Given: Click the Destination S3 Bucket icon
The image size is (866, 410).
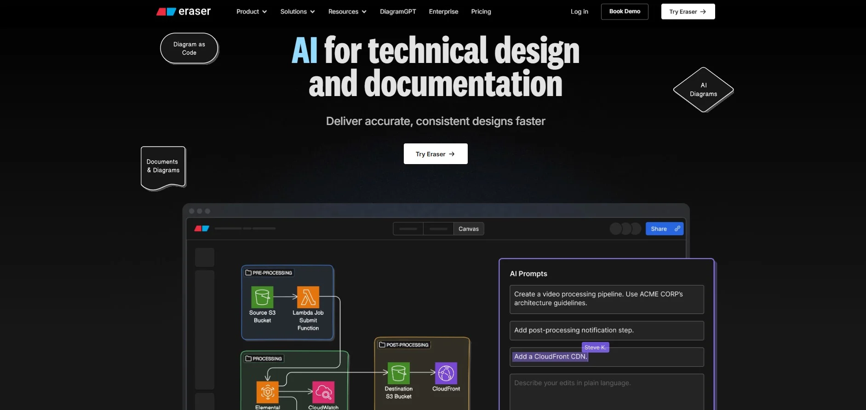Looking at the screenshot, I should 398,373.
